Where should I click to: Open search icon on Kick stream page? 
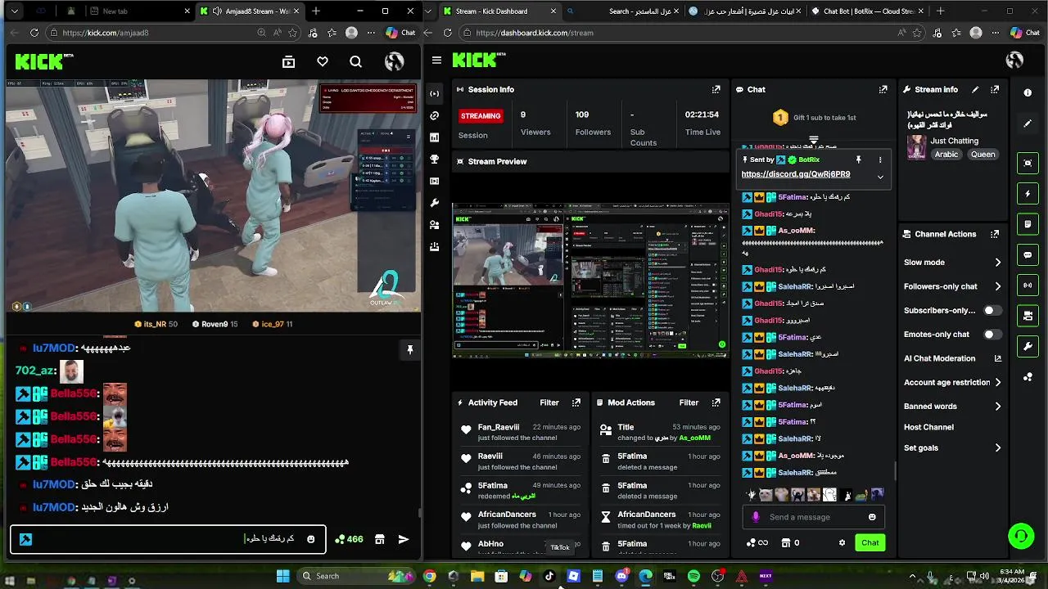355,61
